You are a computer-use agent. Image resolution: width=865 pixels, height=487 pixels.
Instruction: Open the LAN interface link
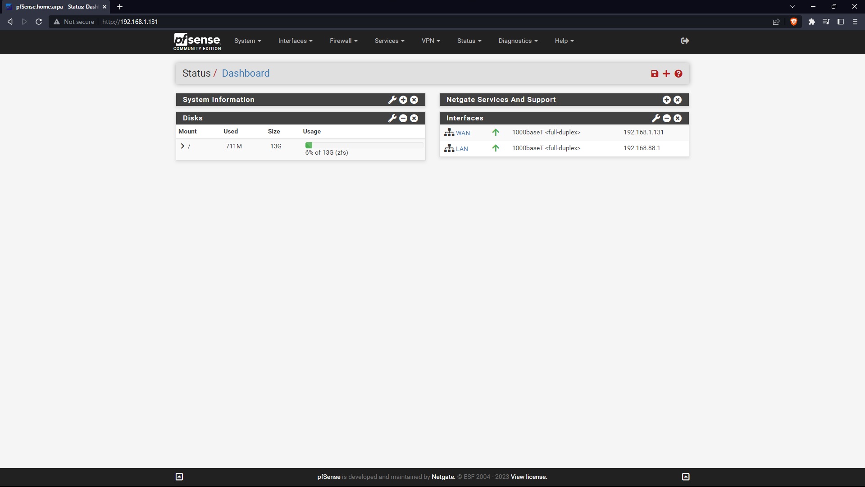tap(462, 149)
